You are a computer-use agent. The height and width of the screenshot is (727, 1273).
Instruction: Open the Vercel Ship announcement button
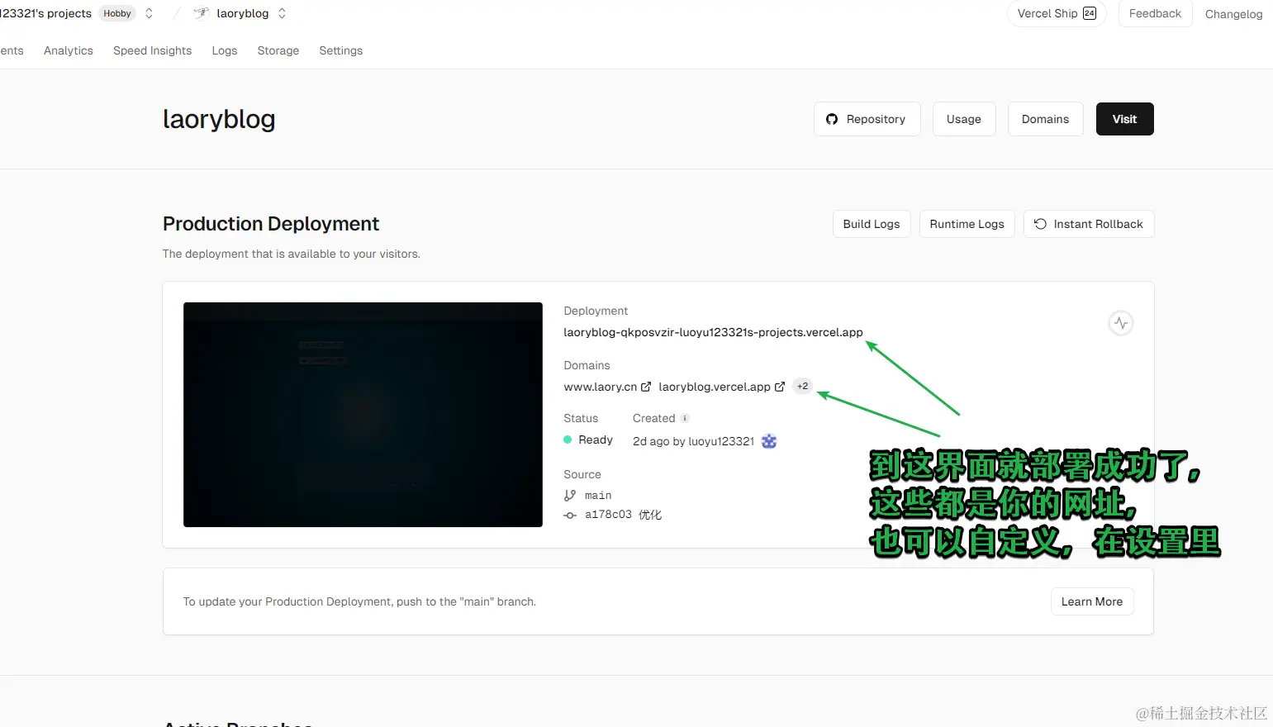(x=1057, y=13)
